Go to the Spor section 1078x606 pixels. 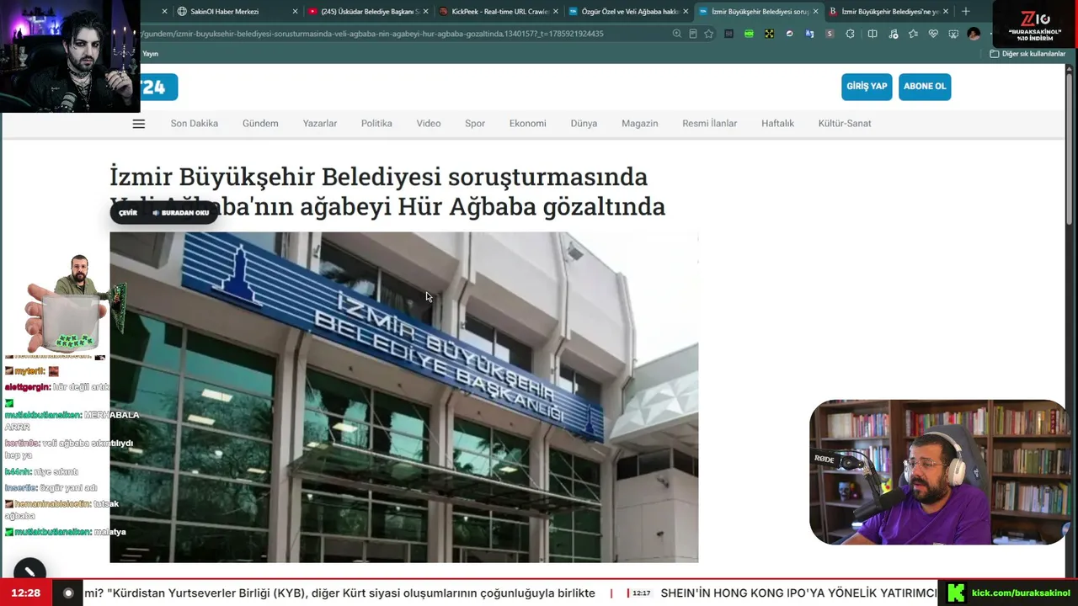point(475,124)
